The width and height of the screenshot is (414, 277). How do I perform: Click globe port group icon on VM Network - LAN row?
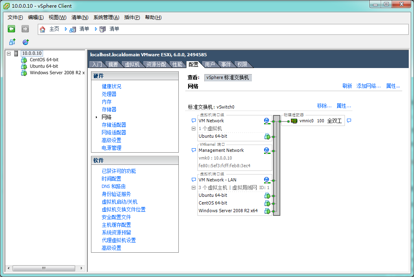(267, 180)
